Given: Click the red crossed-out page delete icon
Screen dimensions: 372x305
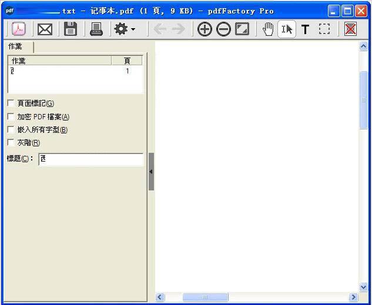Looking at the screenshot, I should [351, 29].
